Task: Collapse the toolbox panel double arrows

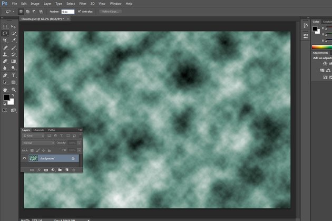Action: pyautogui.click(x=2, y=18)
